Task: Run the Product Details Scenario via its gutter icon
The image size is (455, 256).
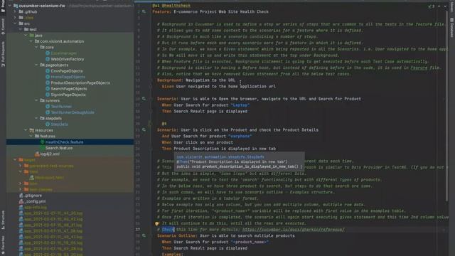Action: 144,129
